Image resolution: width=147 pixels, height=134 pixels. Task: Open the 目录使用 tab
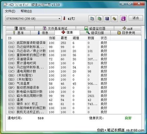(x=126, y=33)
